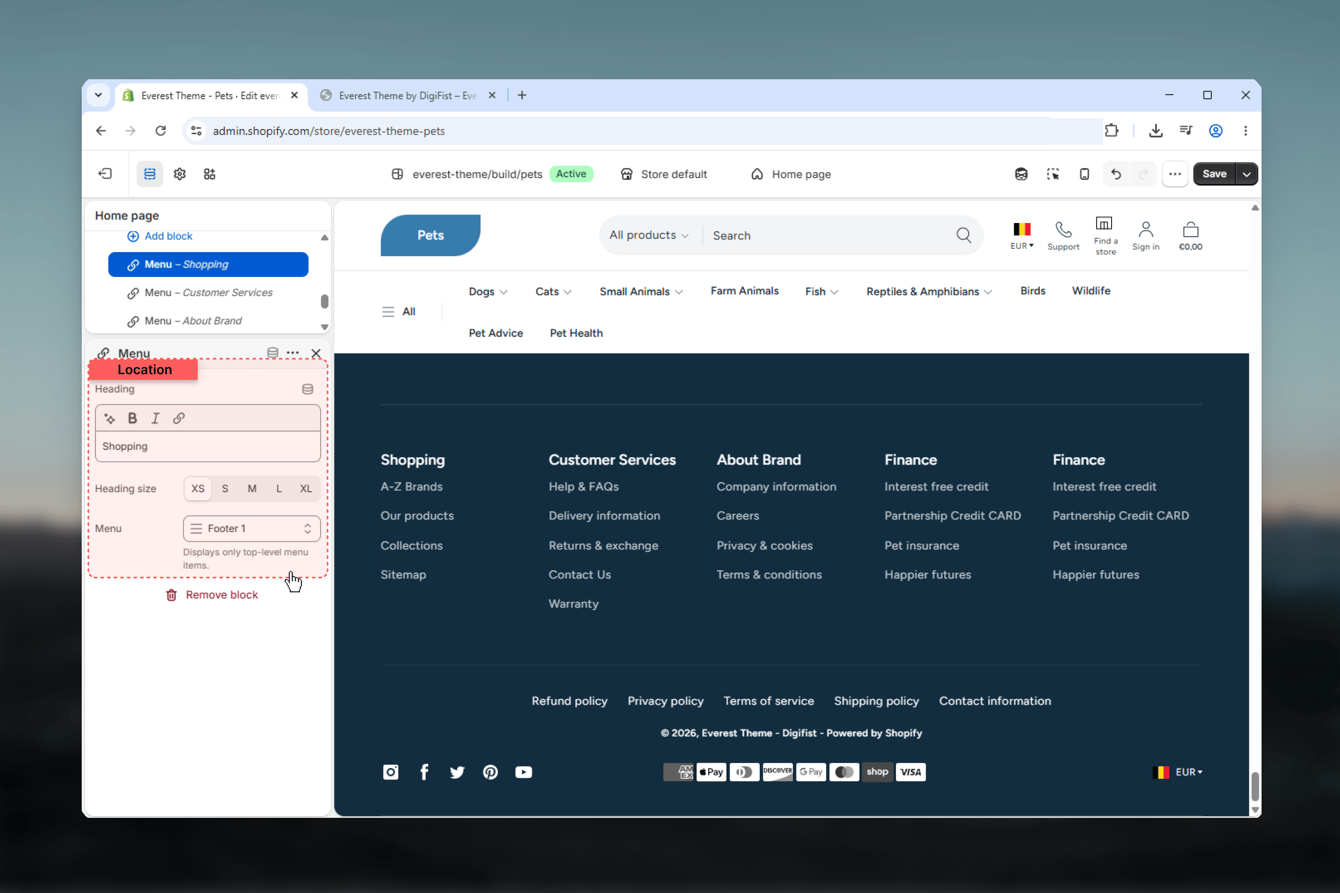Open Pinterest footer social icon

(490, 772)
